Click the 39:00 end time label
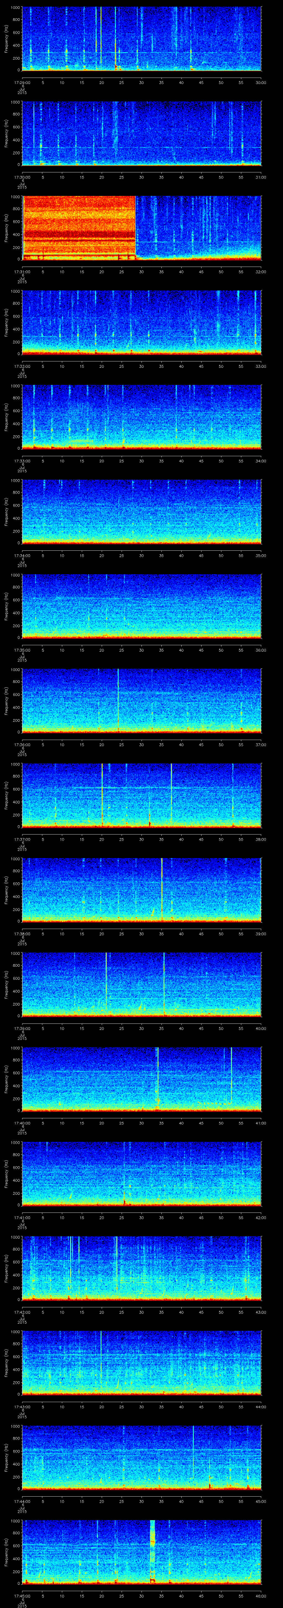 coord(261,934)
